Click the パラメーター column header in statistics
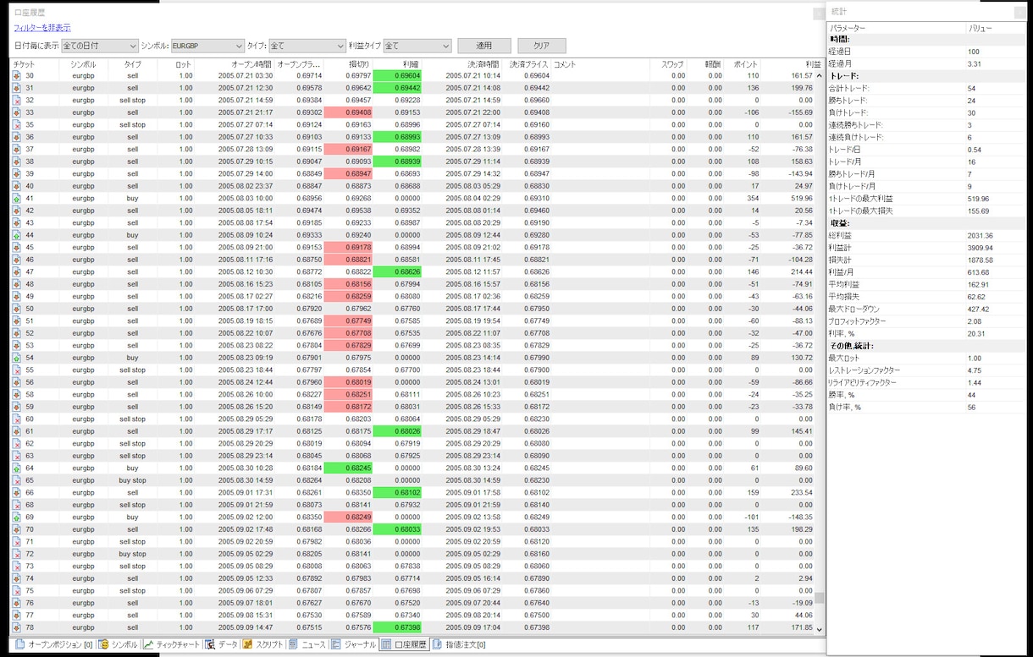 click(x=897, y=28)
